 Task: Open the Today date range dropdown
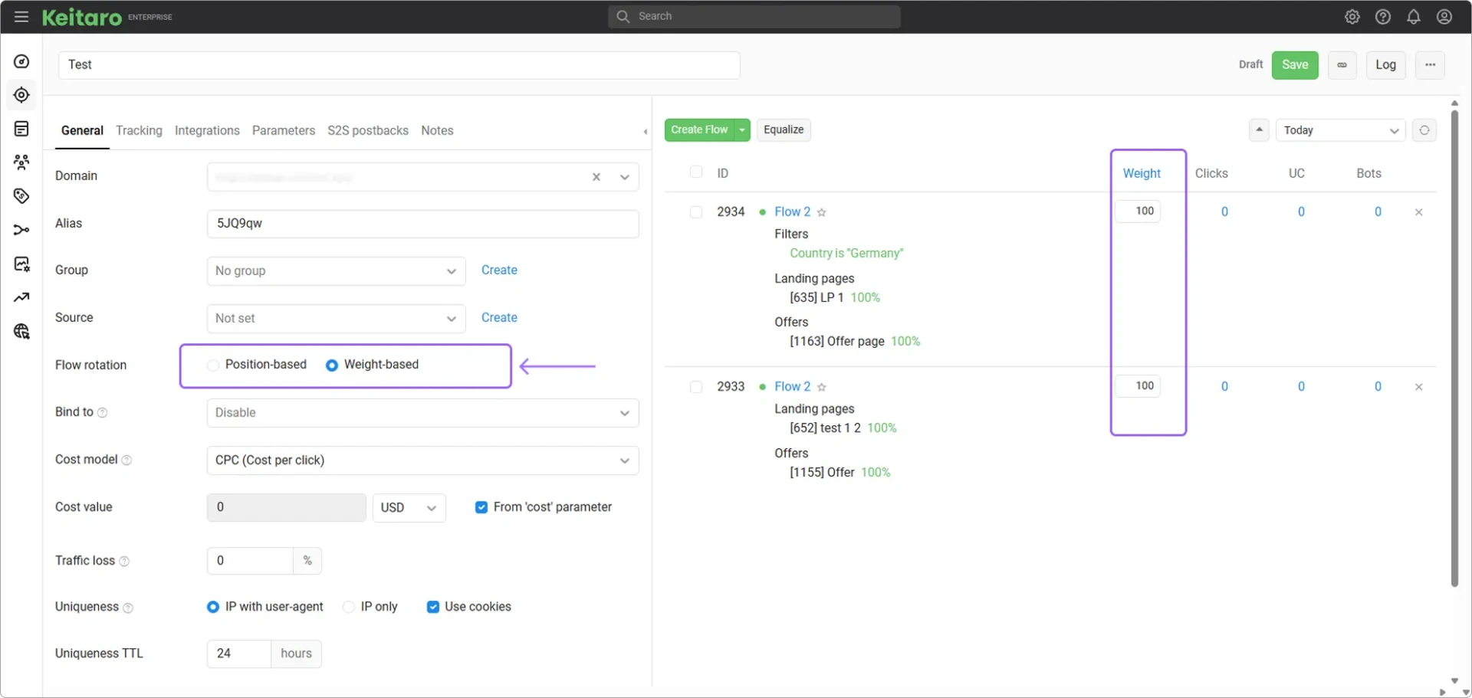coord(1340,130)
